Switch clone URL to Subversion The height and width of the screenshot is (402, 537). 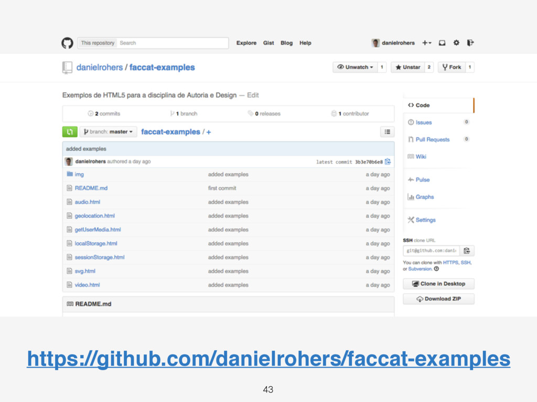coord(420,269)
